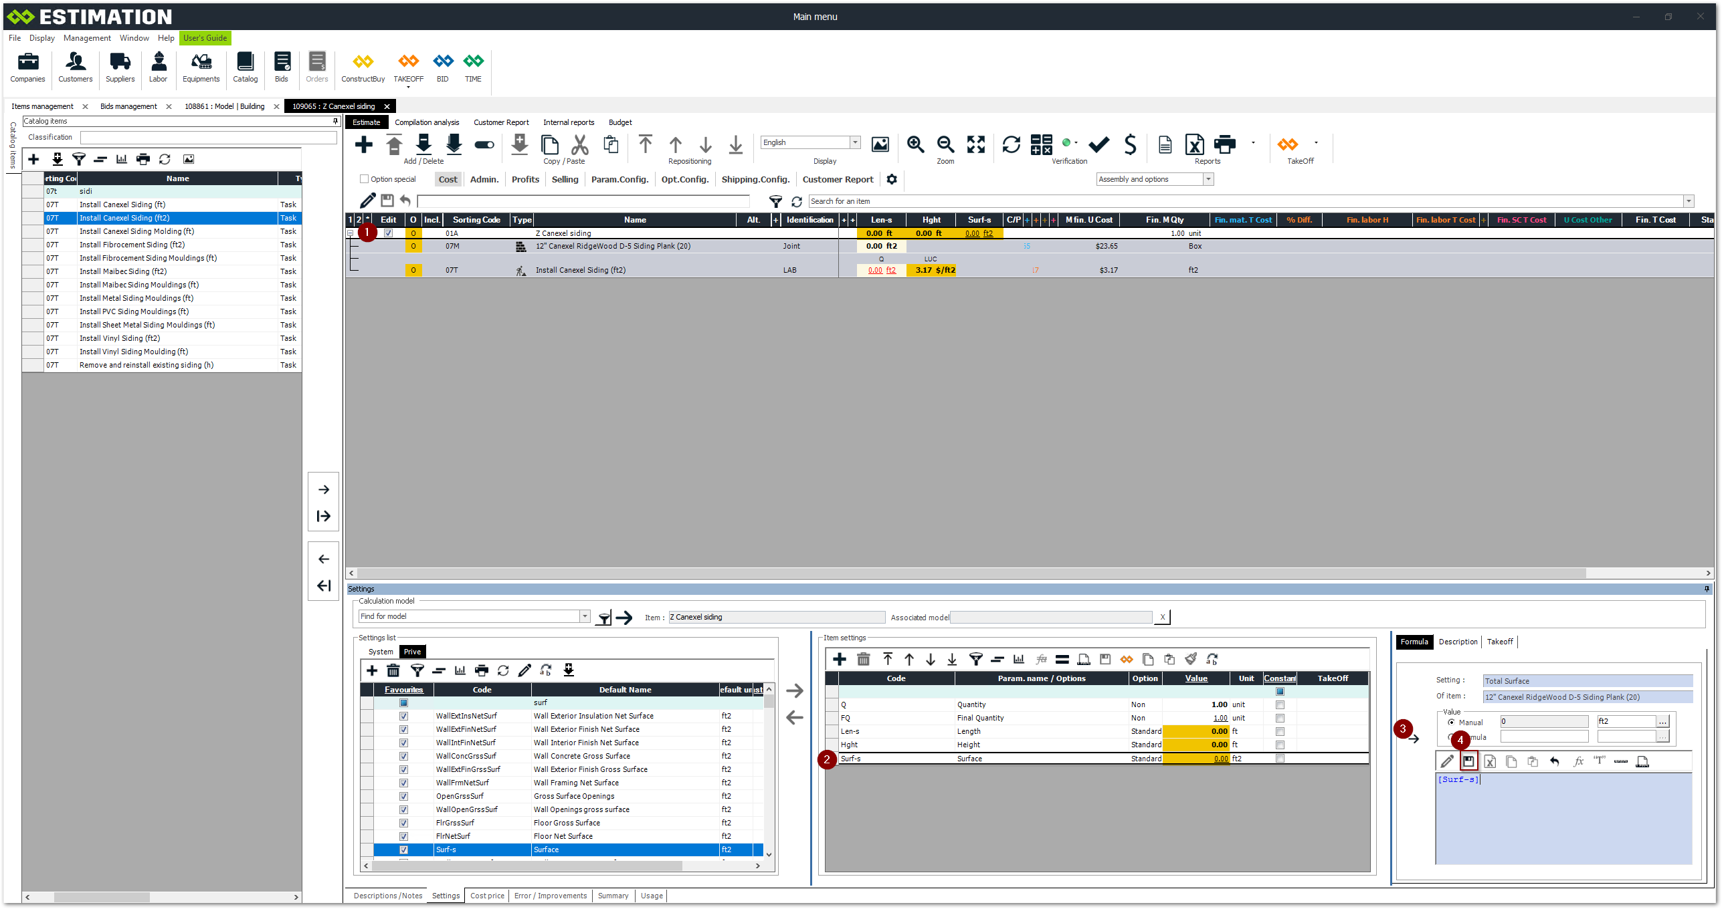
Task: Open the Management menu
Action: (87, 38)
